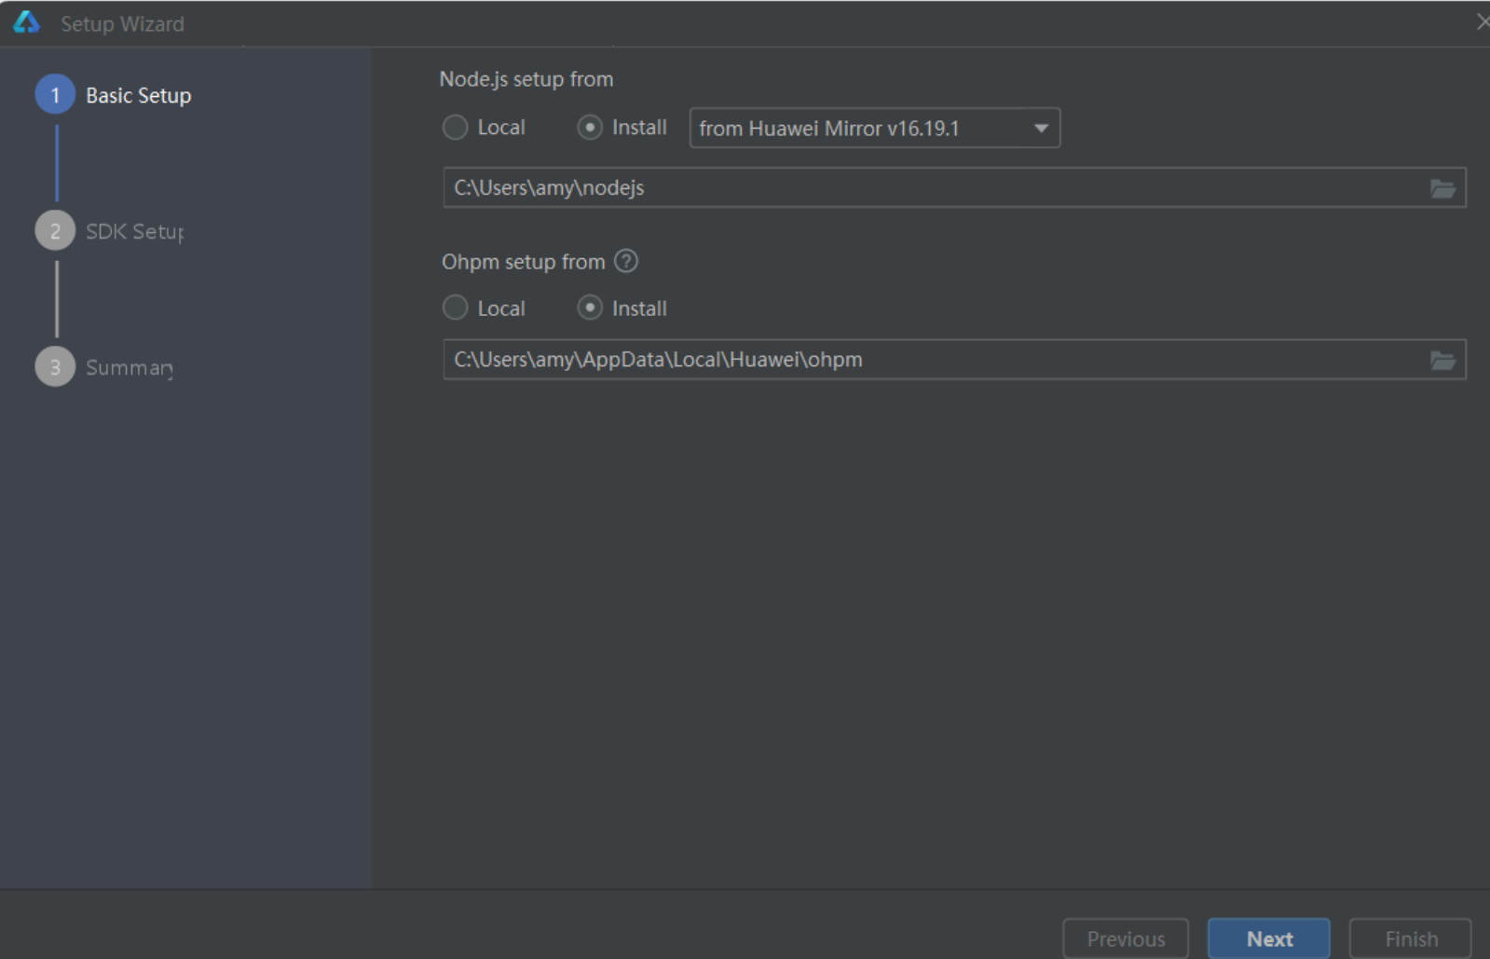Screen dimensions: 1490x959
Task: Open folder browser for Ohpm path
Action: [1442, 360]
